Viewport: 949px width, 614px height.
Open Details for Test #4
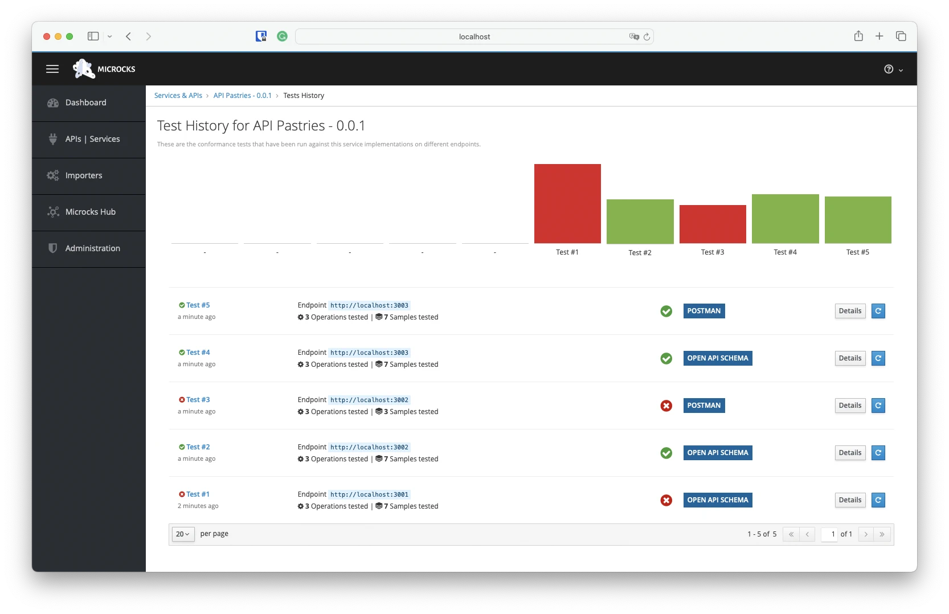coord(849,358)
